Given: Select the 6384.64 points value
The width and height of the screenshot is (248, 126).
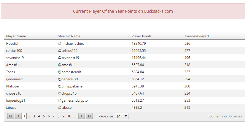Looking at the screenshot, I should tap(138, 72).
